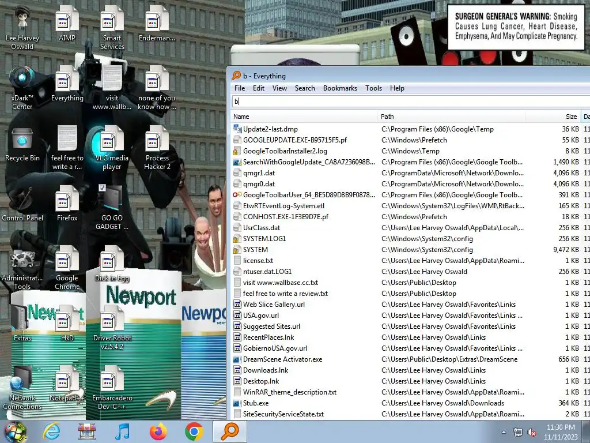Select the Everything desktop shortcut
This screenshot has height=443, width=590.
click(67, 84)
